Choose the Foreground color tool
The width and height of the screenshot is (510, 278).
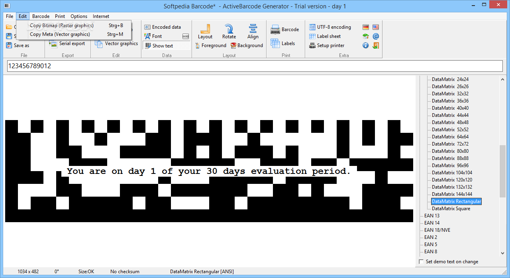(x=211, y=45)
